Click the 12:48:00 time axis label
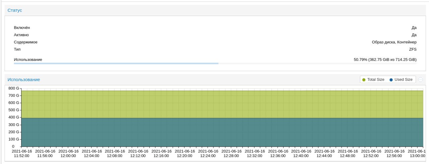Screen dimensions: 429x164 [348, 153]
